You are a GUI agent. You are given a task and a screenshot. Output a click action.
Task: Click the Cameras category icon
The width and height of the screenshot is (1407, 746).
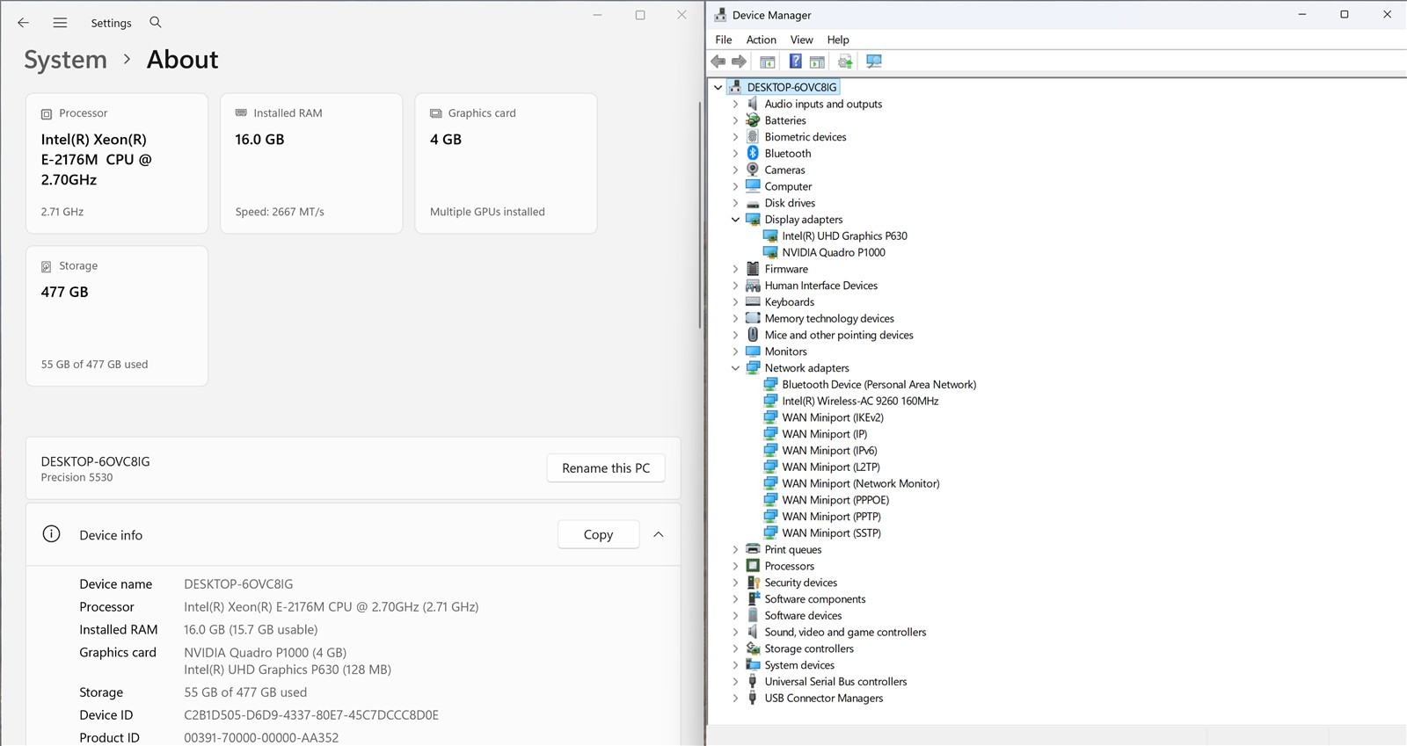click(x=753, y=170)
